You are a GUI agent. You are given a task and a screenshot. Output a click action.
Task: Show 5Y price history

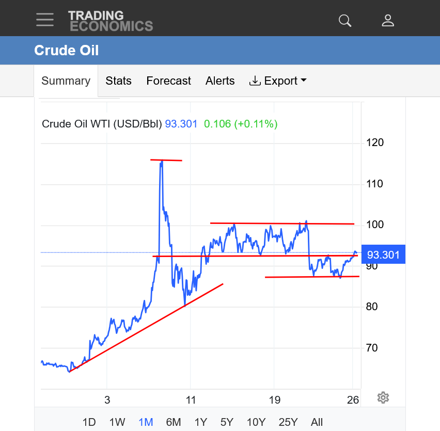227,422
